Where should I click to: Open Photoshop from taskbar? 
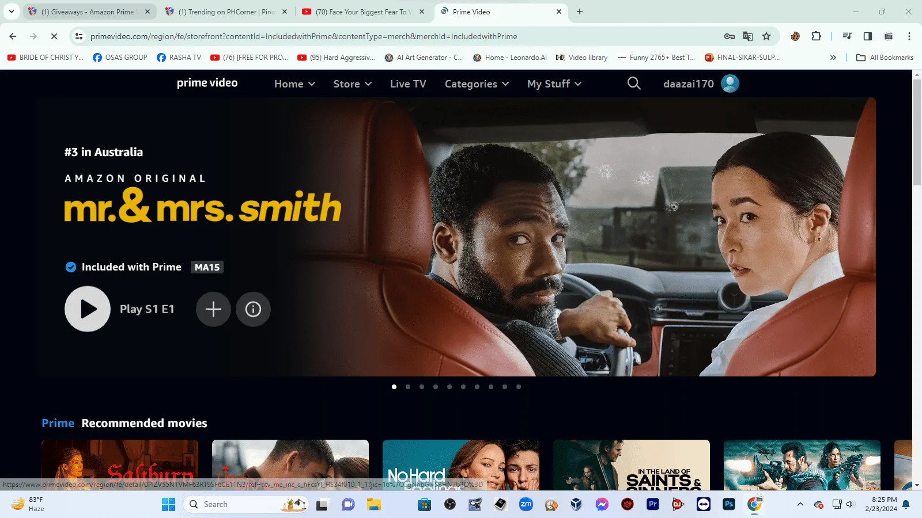[x=729, y=505]
